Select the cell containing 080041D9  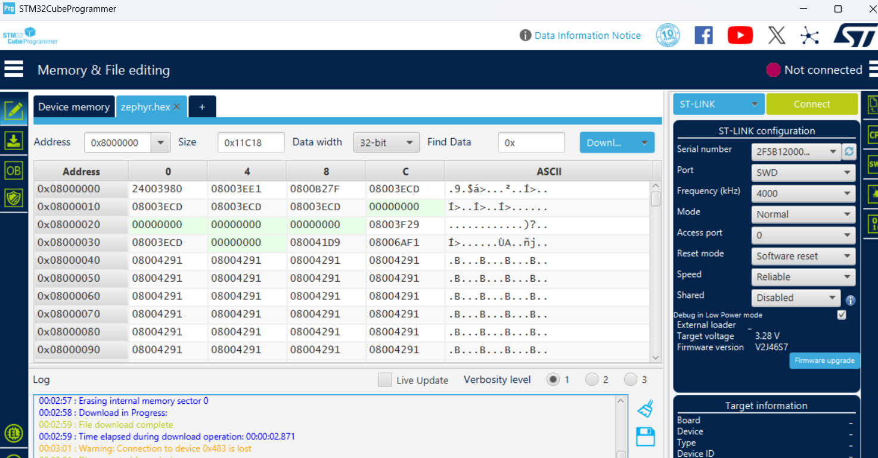326,243
